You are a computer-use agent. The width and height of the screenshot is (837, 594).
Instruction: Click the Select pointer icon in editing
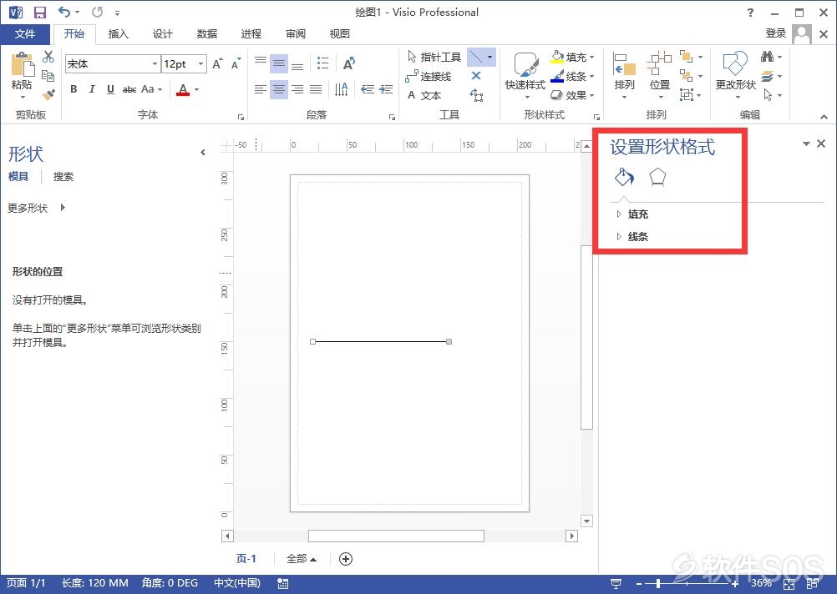[768, 95]
